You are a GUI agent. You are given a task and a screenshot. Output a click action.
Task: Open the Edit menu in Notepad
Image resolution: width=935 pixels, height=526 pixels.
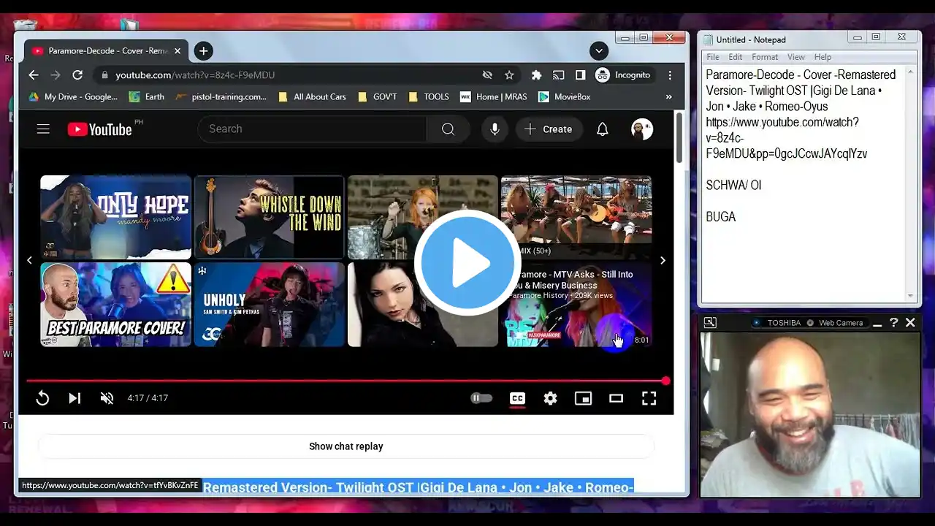click(x=735, y=57)
